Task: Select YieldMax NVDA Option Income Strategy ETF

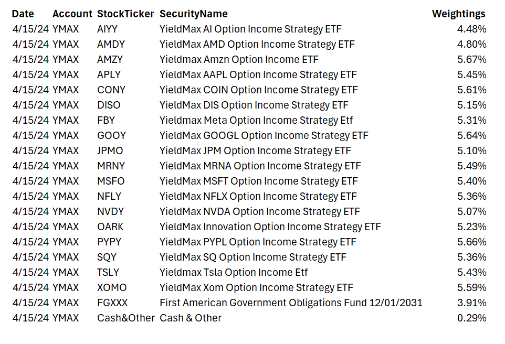Action: [259, 212]
